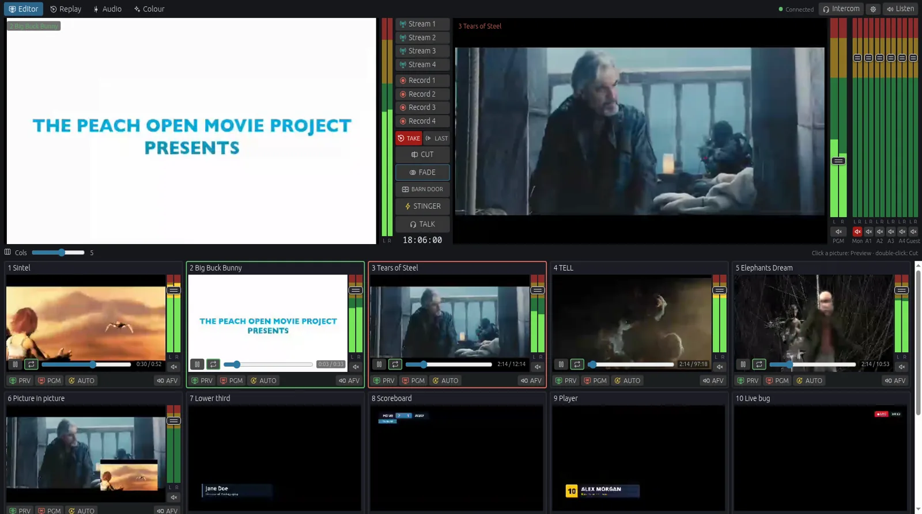Select the Editor tab

coord(24,9)
